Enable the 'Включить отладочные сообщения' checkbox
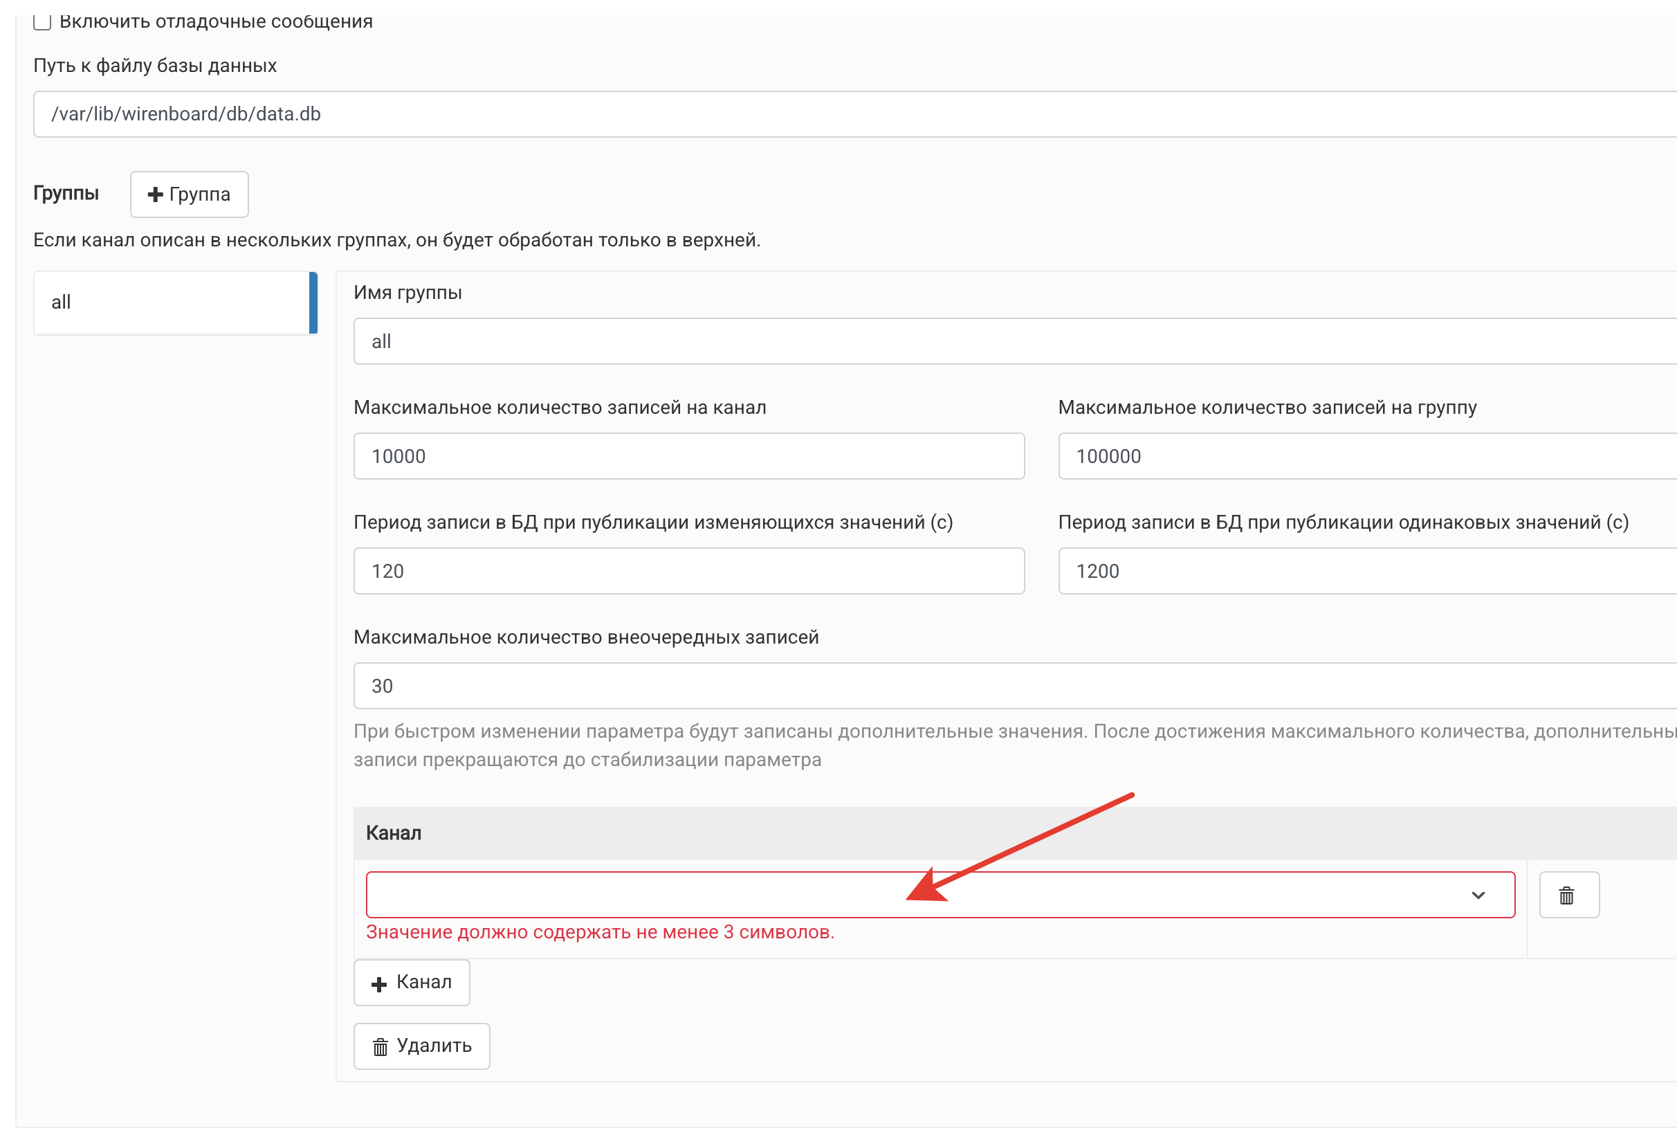Image resolution: width=1677 pixels, height=1128 pixels. pyautogui.click(x=42, y=21)
